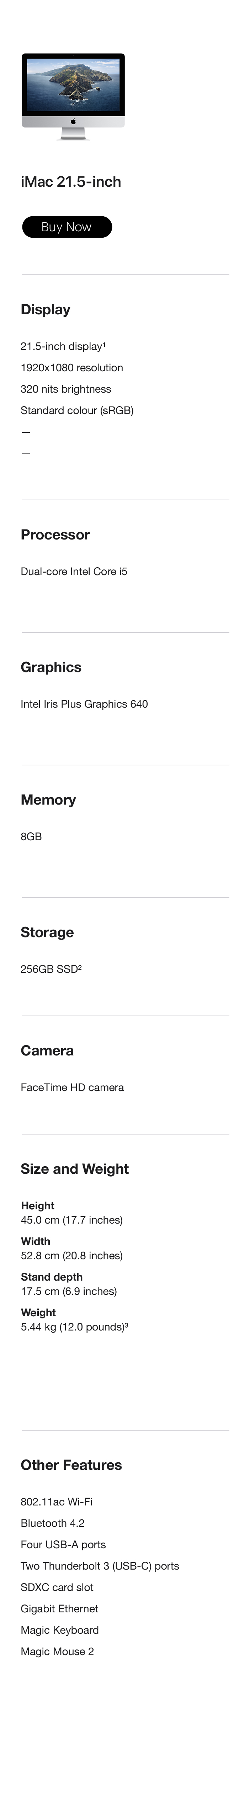The height and width of the screenshot is (1798, 234).
Task: Click Intel Iris Plus Graphics 640 text
Action: pos(84,704)
